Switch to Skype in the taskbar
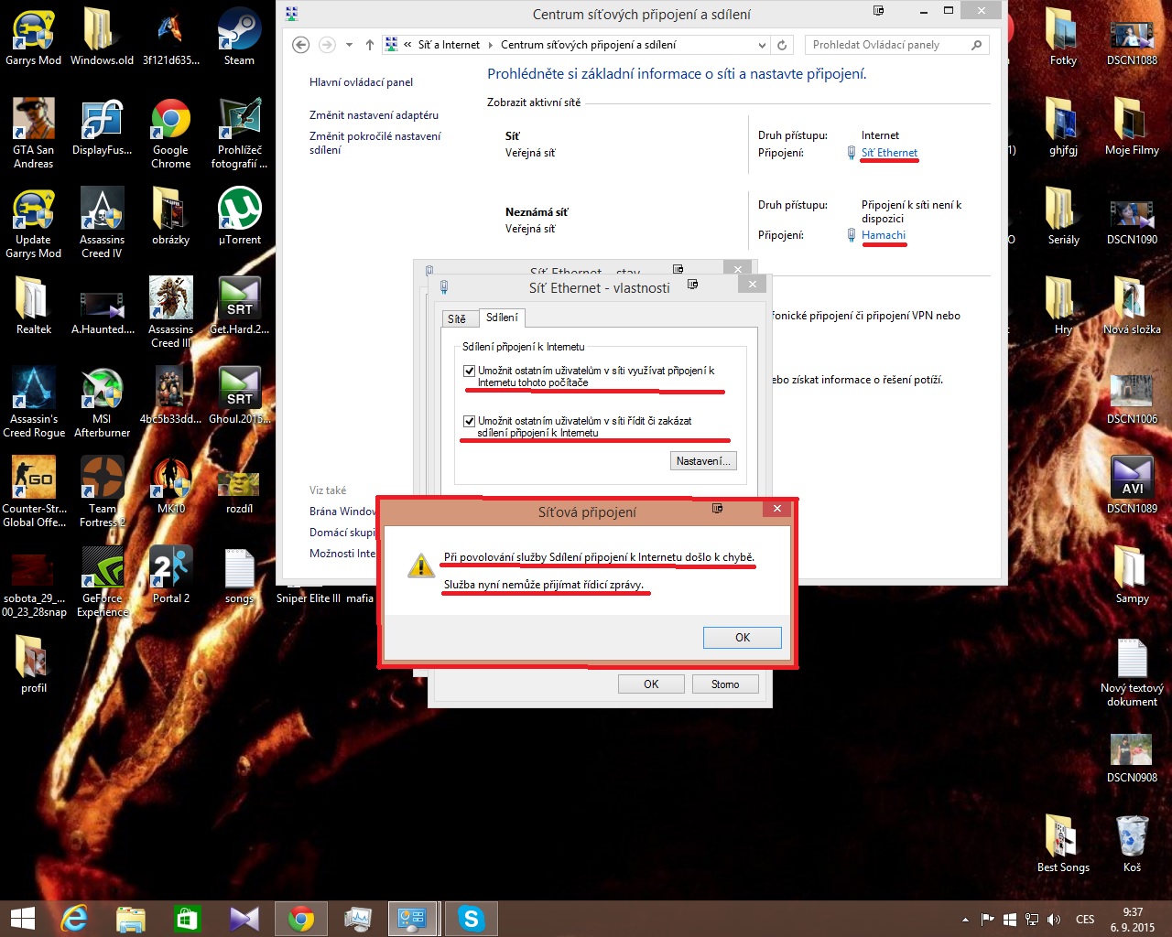Screen dimensions: 1172x937 coord(471,919)
